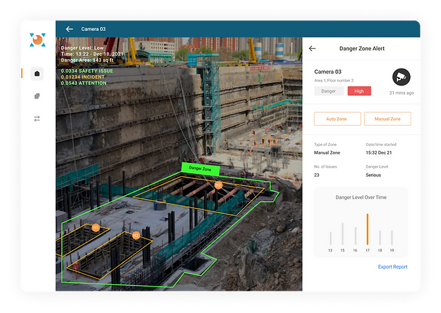
Task: Click the 'Serious' danger level value
Action: click(x=373, y=175)
